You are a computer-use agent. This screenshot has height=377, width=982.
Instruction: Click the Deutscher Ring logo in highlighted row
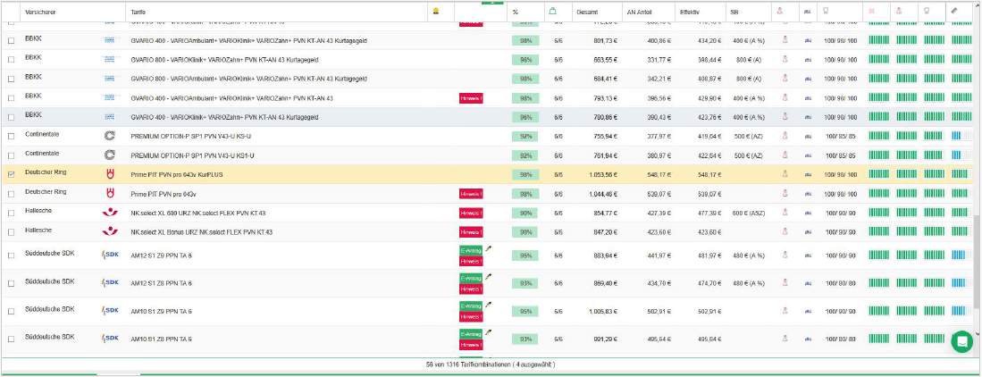tap(111, 173)
